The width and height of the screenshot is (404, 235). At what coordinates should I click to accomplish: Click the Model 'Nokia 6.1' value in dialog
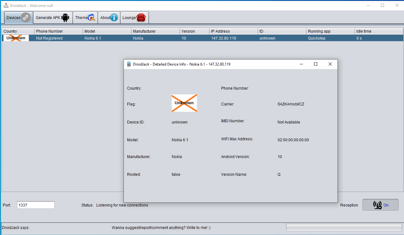pos(180,140)
